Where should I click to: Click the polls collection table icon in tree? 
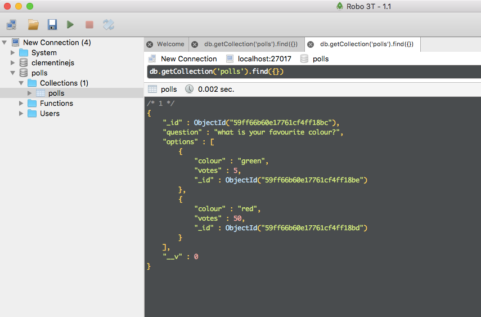point(41,93)
